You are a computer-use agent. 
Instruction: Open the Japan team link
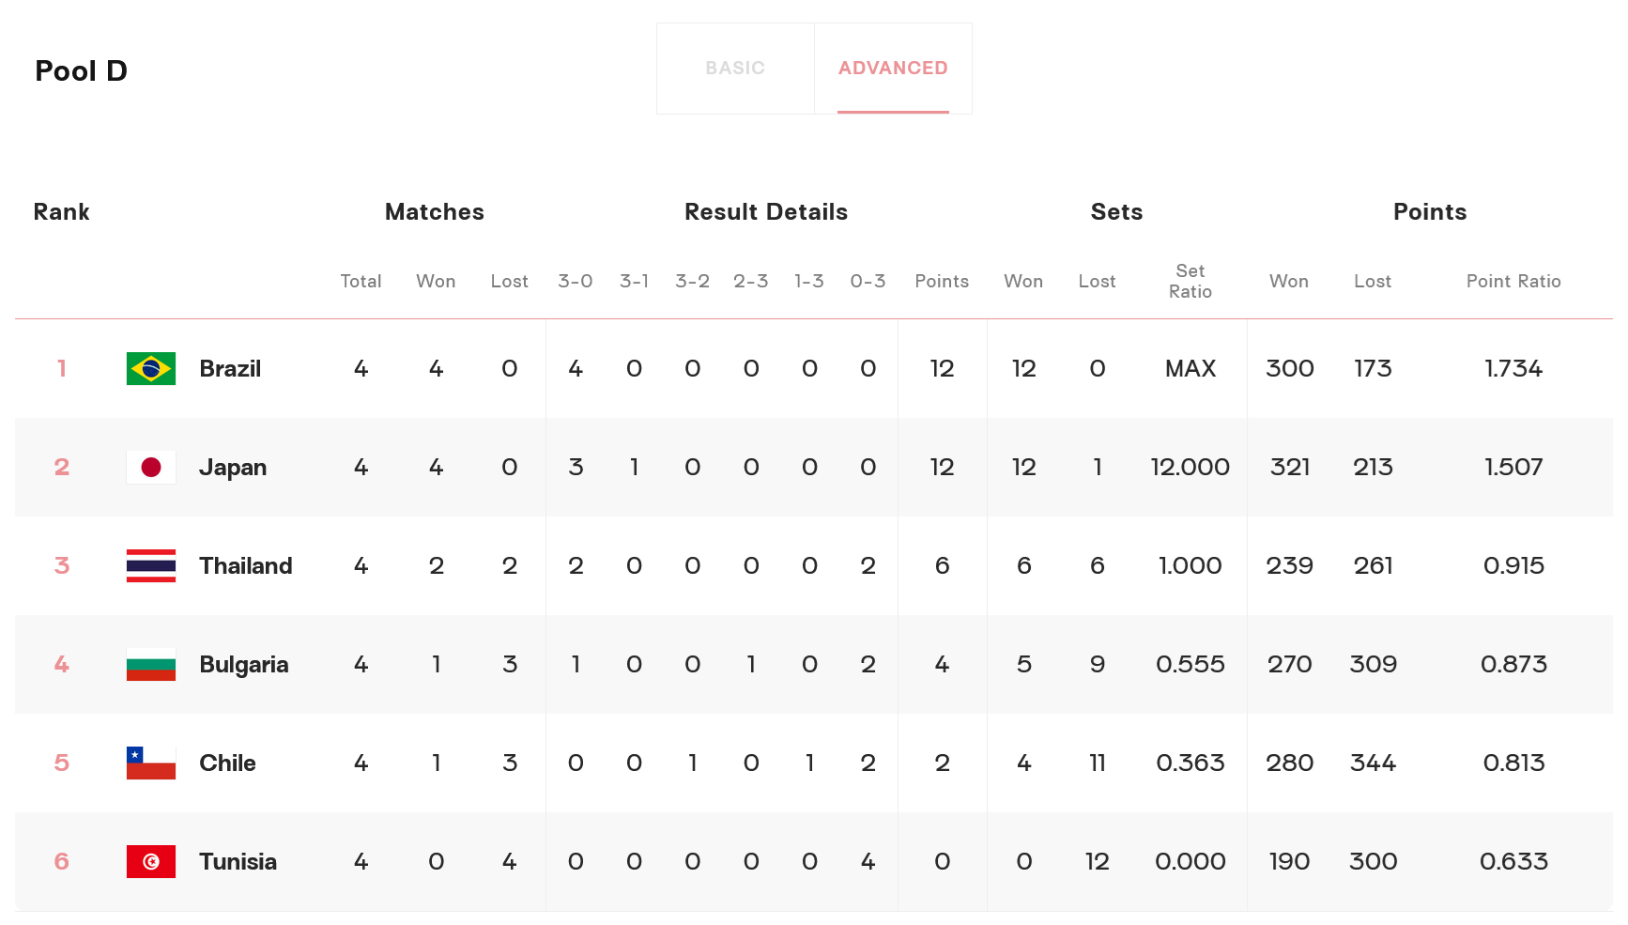(233, 468)
